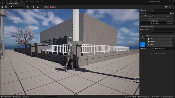Screen dimensions: 175x98
Task: Click the SM_Cube10 static mesh icon
Action: [x=151, y=24]
